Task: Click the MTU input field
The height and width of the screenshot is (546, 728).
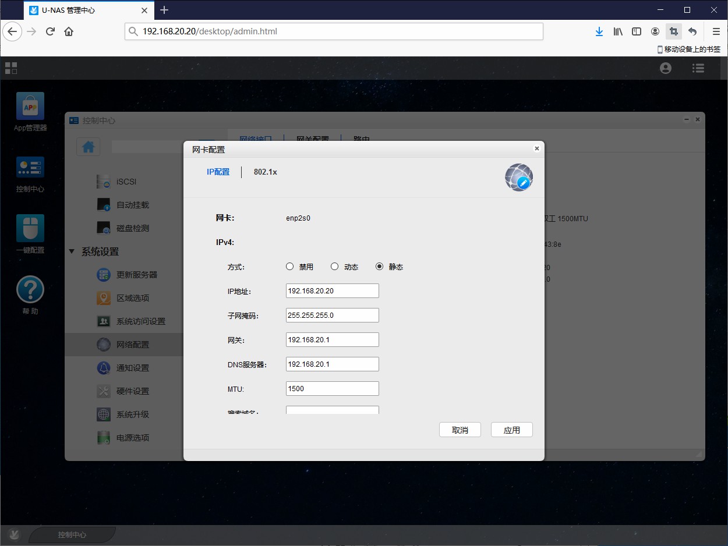Action: (332, 389)
